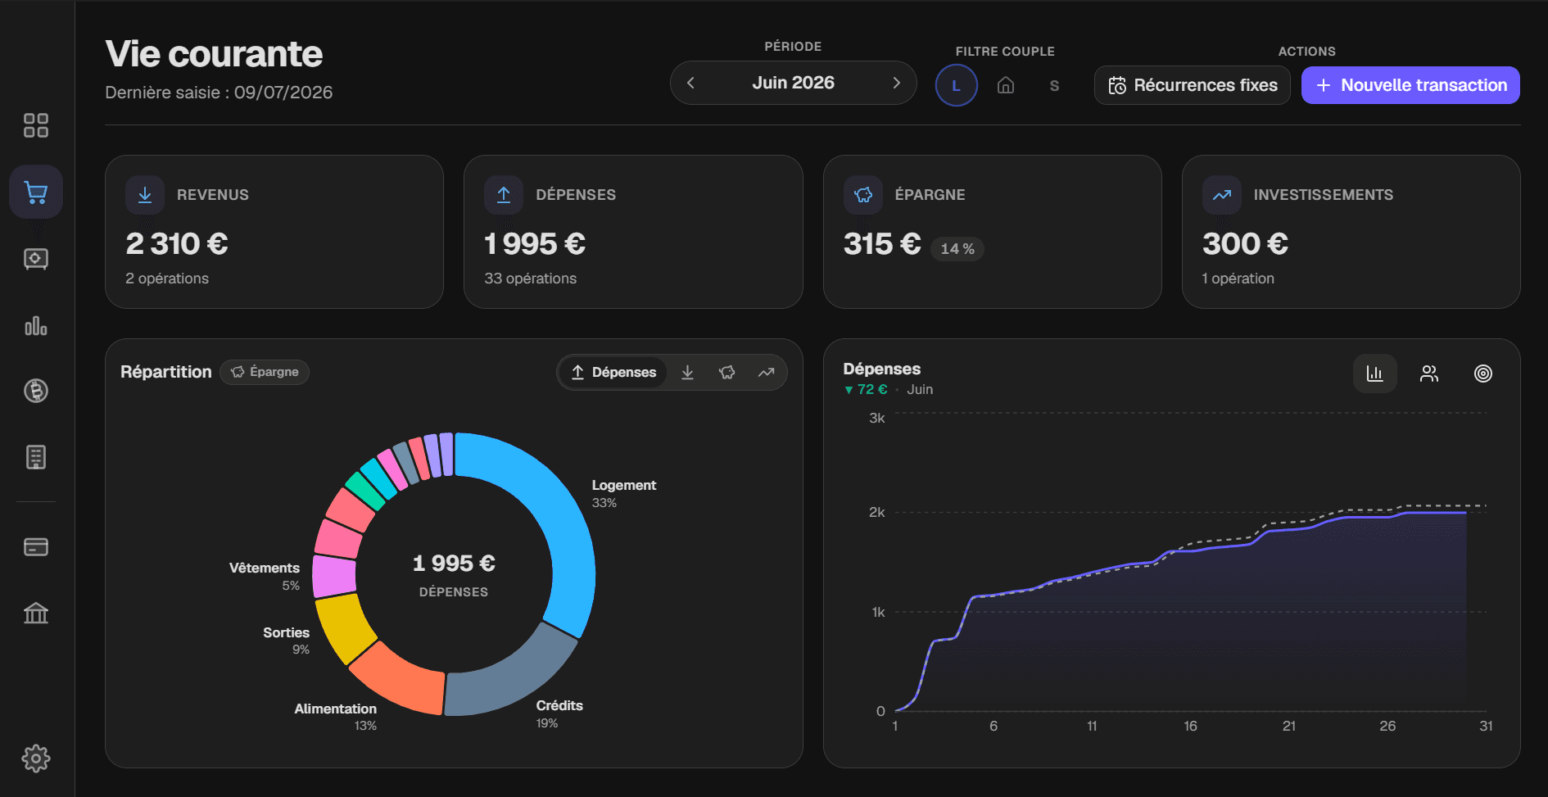The image size is (1548, 797).
Task: Click the Crédits 19% label
Action: click(559, 713)
